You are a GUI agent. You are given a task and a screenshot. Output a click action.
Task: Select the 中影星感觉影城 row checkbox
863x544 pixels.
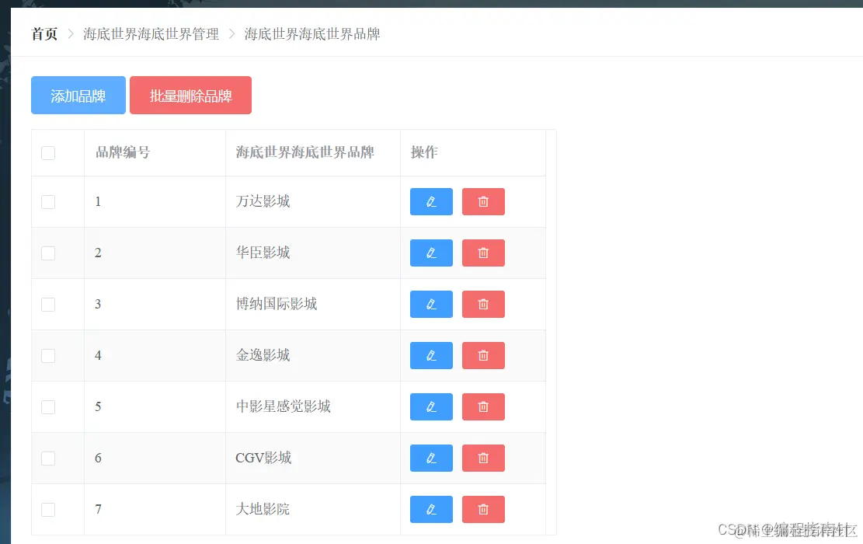(48, 406)
